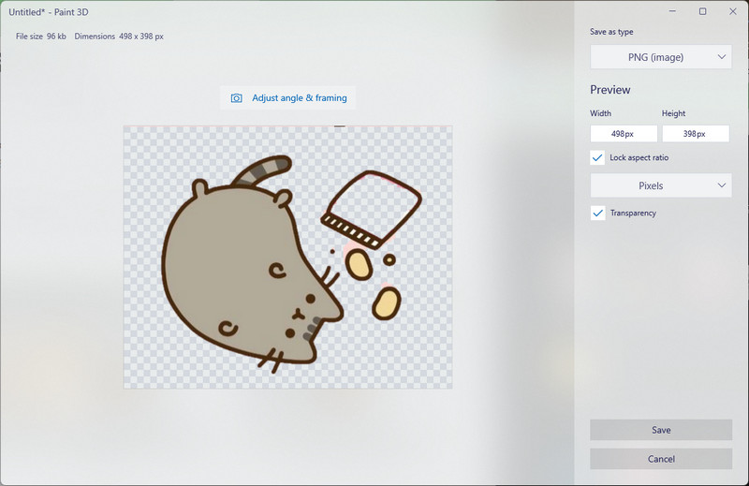Screen dimensions: 749x486
Task: Expand the Save as type dropdown
Action: [x=661, y=57]
